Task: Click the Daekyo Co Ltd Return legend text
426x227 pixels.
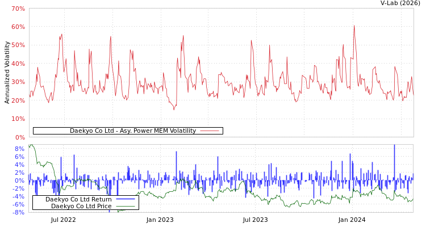Action: point(78,200)
